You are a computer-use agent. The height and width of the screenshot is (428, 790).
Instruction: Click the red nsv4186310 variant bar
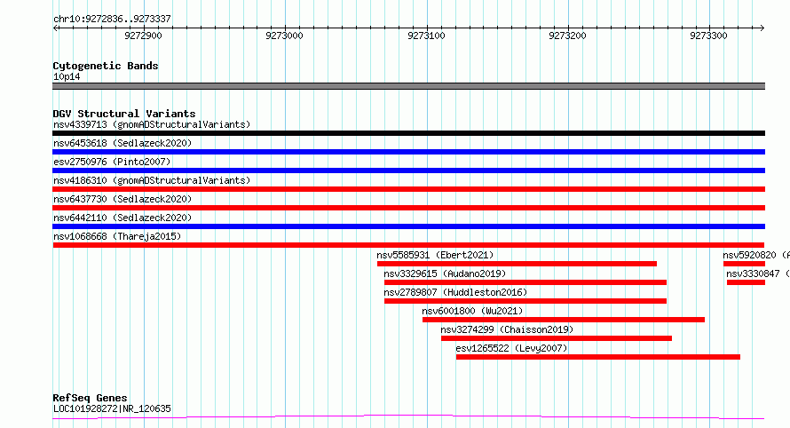pos(408,189)
